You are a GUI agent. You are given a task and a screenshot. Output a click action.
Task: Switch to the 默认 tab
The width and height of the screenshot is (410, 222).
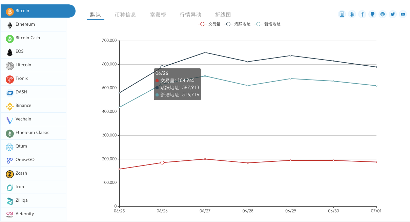coord(96,15)
